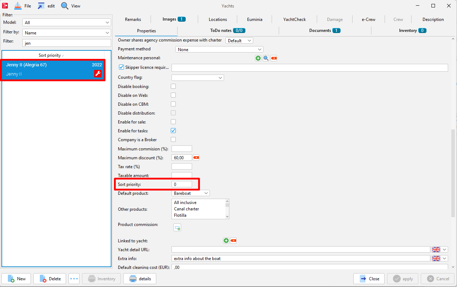Click the three dots more button

pyautogui.click(x=74, y=278)
